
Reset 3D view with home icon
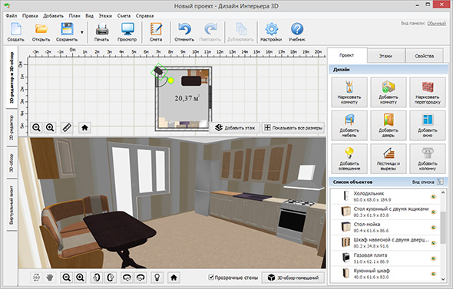(174, 278)
